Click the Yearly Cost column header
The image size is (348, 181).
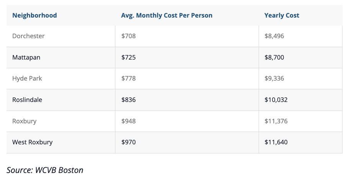282,15
